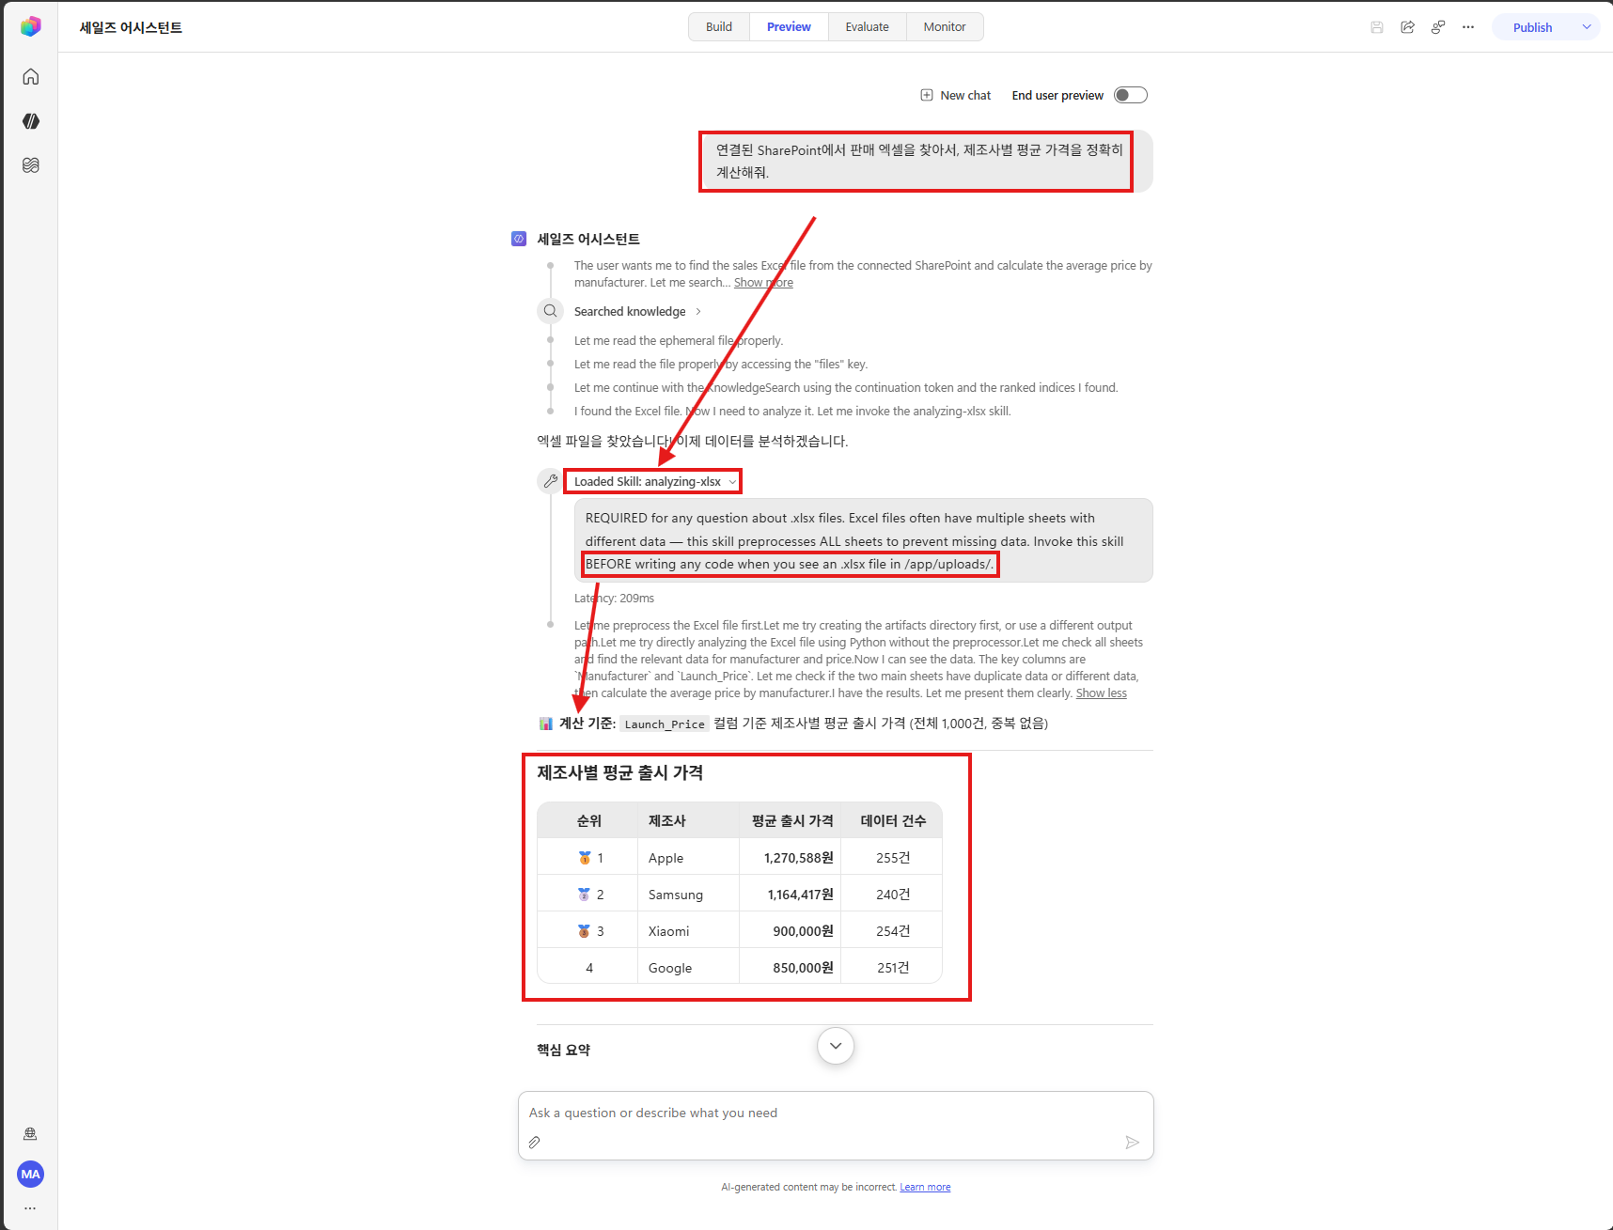Click the share icon in top bar
Image resolution: width=1613 pixels, height=1230 pixels.
point(1408,27)
